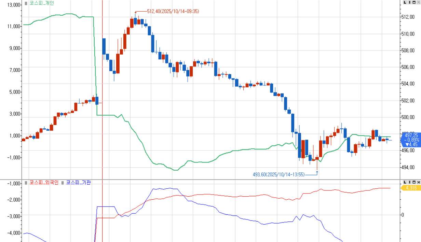This screenshot has height=242, width=421.
Task: Close the main price chart pane
Action: click(418, 2)
